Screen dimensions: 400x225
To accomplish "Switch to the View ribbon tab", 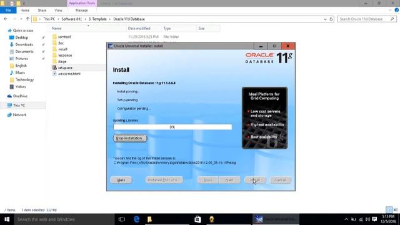I will tap(58, 10).
